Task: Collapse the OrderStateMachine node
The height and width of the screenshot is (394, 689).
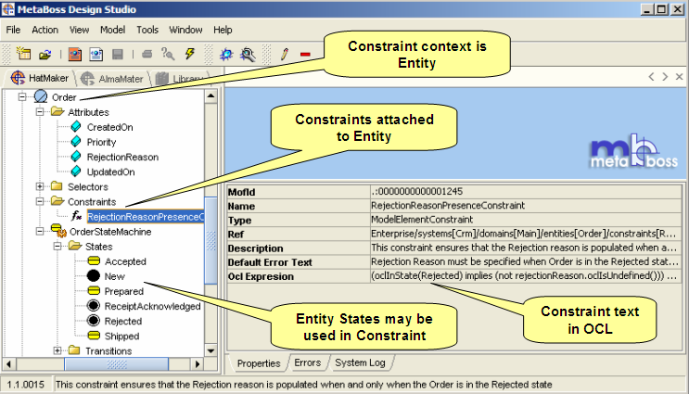Action: tap(40, 232)
